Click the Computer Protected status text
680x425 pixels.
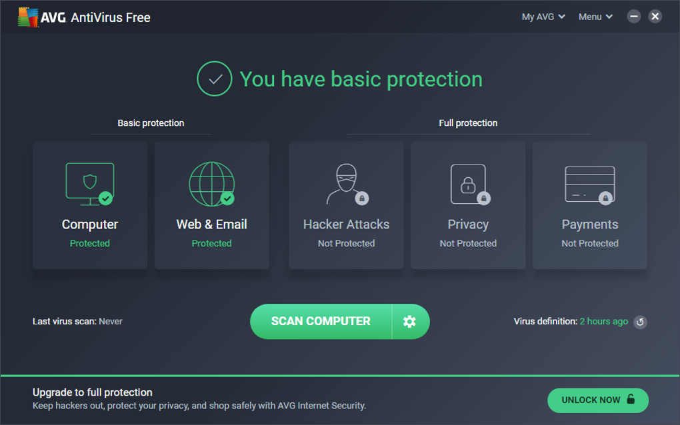point(90,244)
